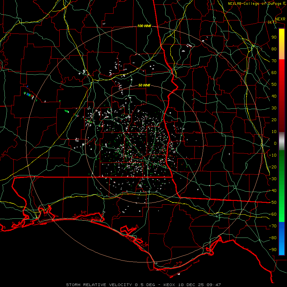287x287 pixels.
Task: Click the NEXR label above the scale
Action: pyautogui.click(x=280, y=19)
